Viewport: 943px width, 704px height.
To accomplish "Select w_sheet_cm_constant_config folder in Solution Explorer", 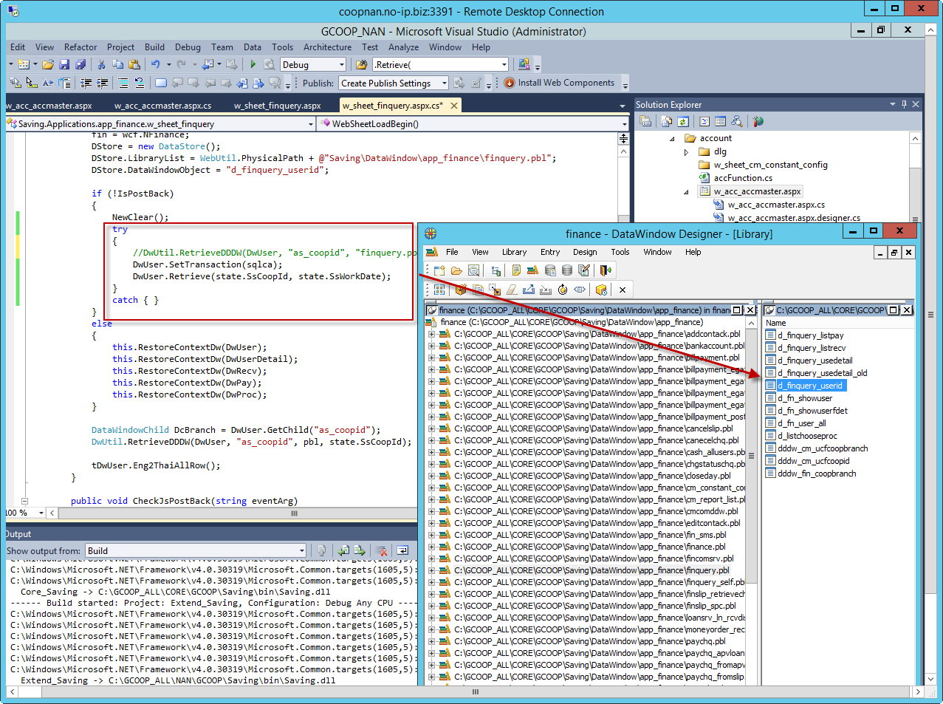I will tap(770, 165).
